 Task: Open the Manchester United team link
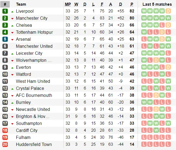[x=34, y=46]
